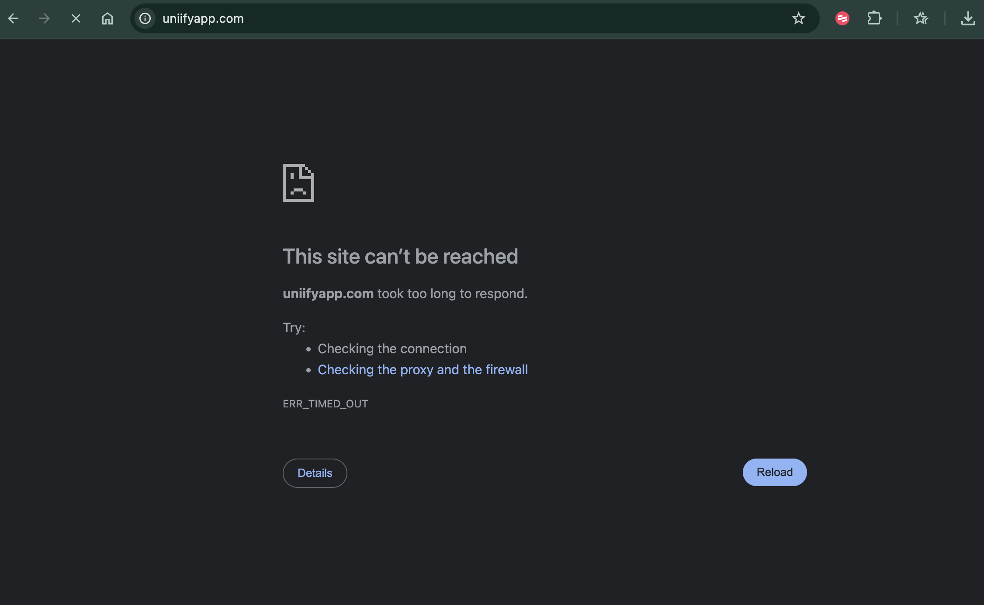The height and width of the screenshot is (605, 984).
Task: Show downloads via the download icon
Action: click(968, 18)
